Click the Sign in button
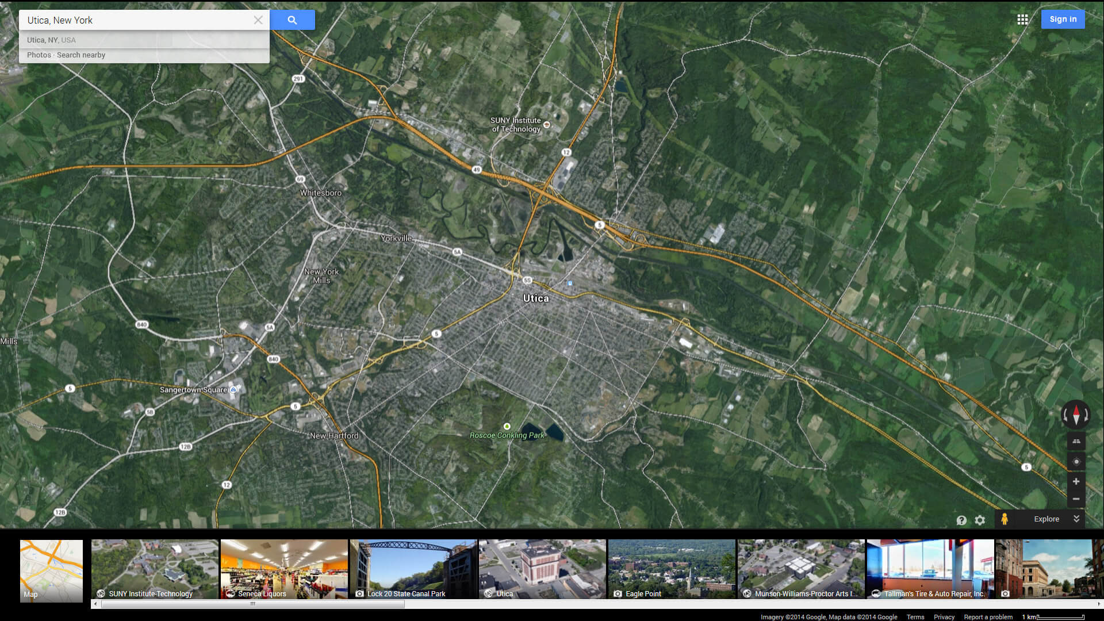1104x621 pixels. click(1063, 19)
